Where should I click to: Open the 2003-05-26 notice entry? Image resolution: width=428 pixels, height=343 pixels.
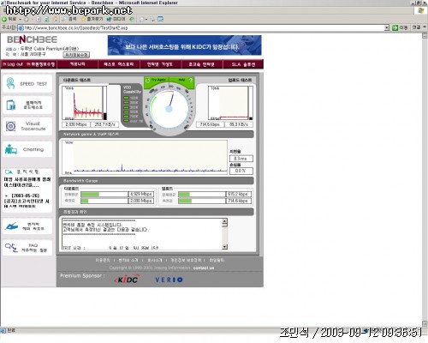pos(27,201)
